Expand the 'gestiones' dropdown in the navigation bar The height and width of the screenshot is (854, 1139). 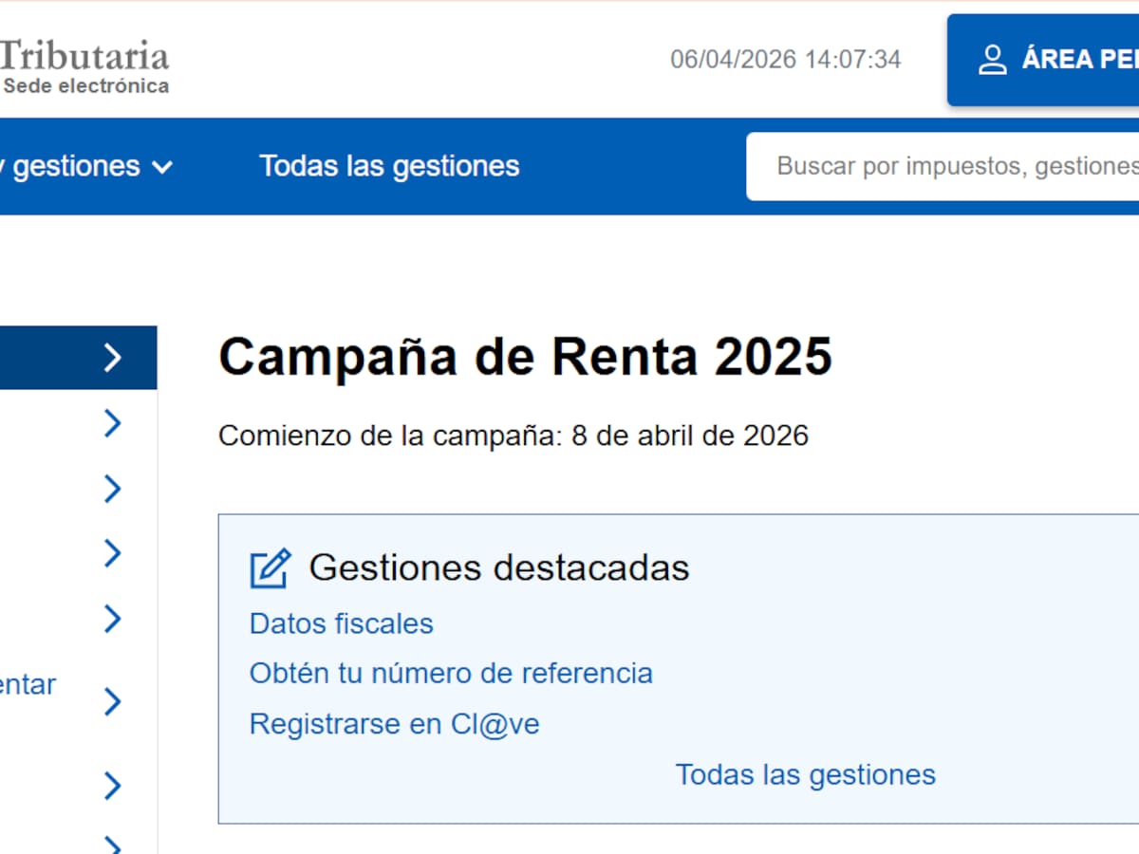coord(162,167)
